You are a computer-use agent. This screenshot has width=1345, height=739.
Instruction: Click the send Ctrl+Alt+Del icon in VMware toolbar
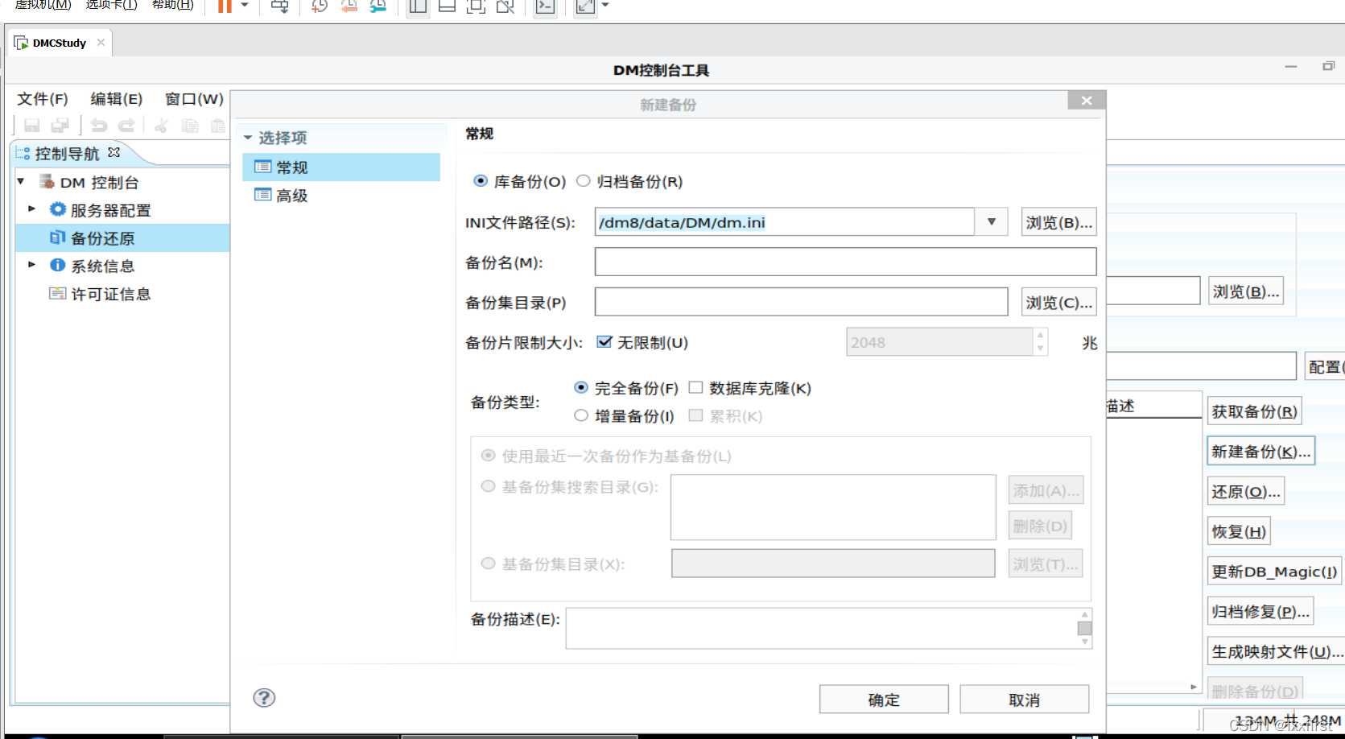279,6
